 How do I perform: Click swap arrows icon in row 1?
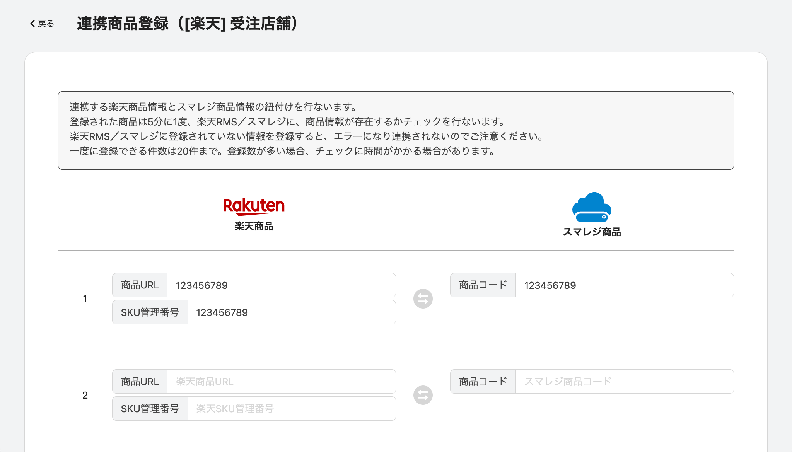(423, 299)
